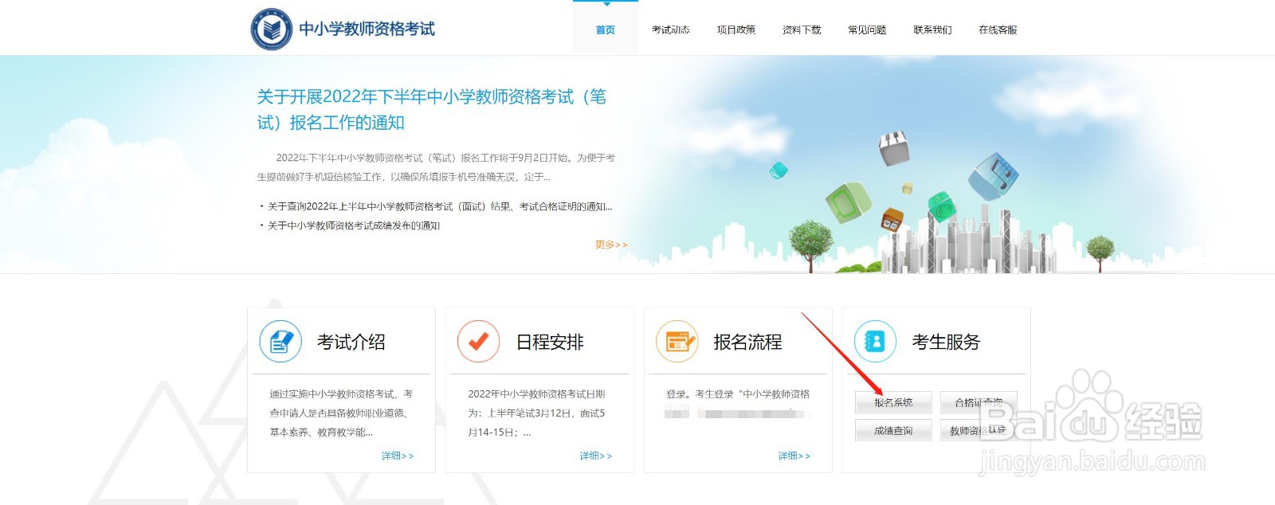Click the 成绩查询 button

coord(893,430)
